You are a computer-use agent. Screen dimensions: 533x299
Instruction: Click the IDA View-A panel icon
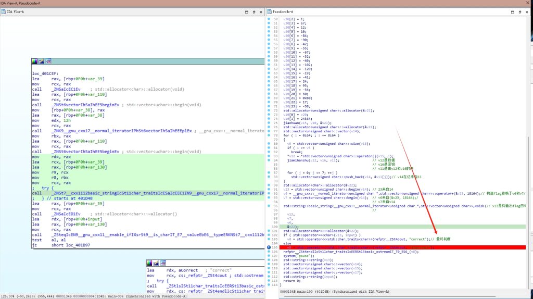[4, 12]
